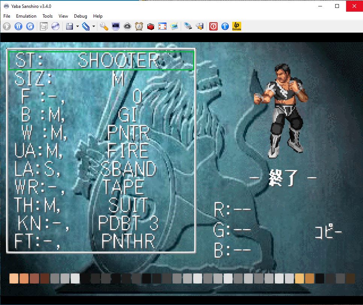The width and height of the screenshot is (363, 305).
Task: Click the USB stick toolbar icon
Action: 188,26
